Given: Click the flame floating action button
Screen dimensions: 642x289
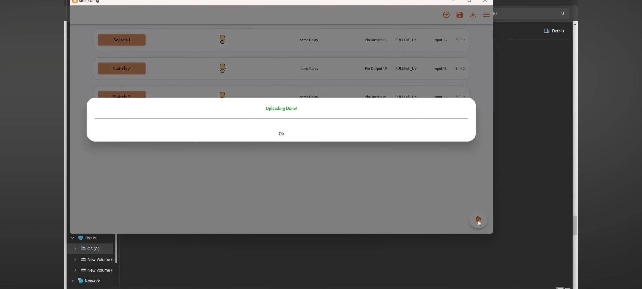Looking at the screenshot, I should 478,219.
